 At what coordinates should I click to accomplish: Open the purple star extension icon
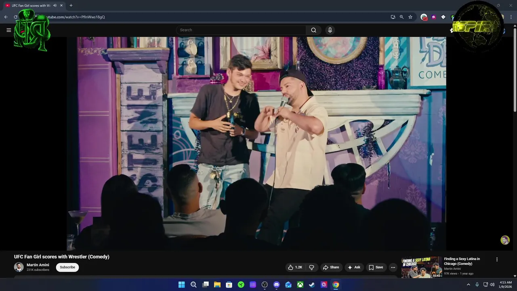click(x=433, y=17)
